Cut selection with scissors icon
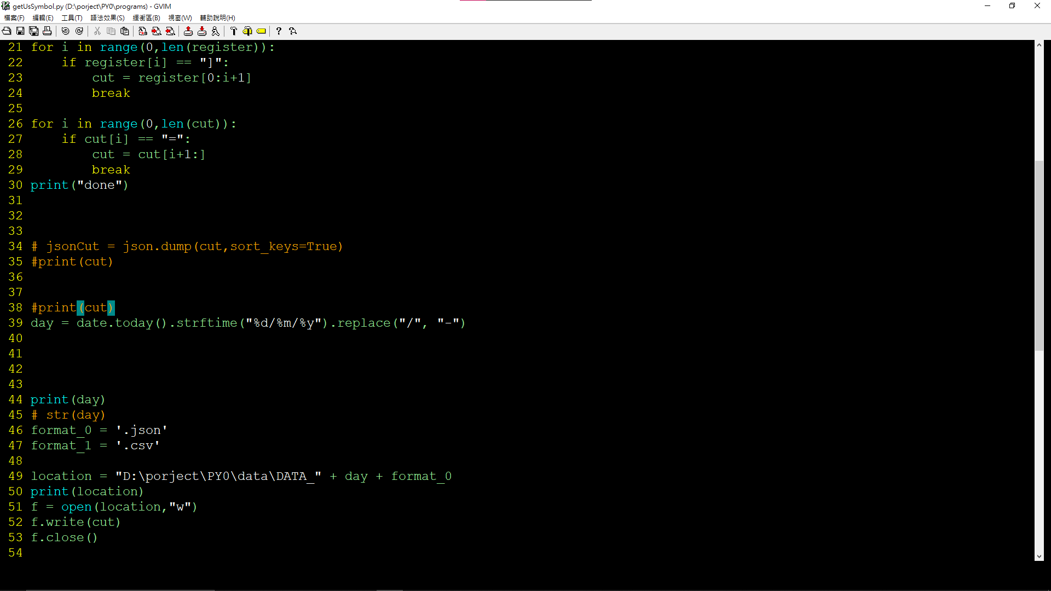 97,31
